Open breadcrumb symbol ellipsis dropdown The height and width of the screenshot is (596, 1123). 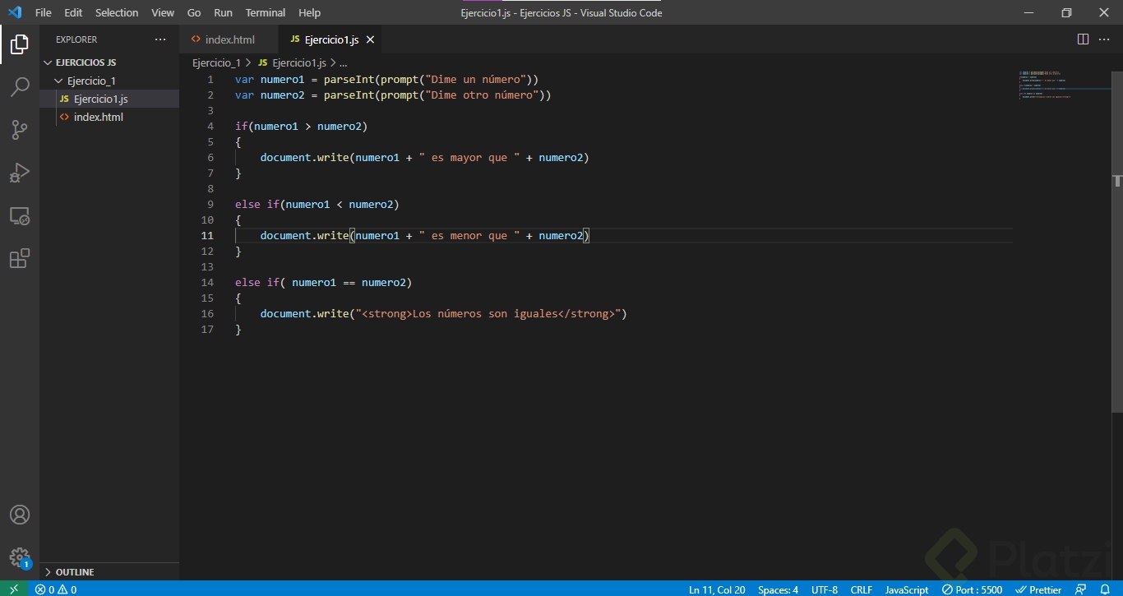[343, 62]
